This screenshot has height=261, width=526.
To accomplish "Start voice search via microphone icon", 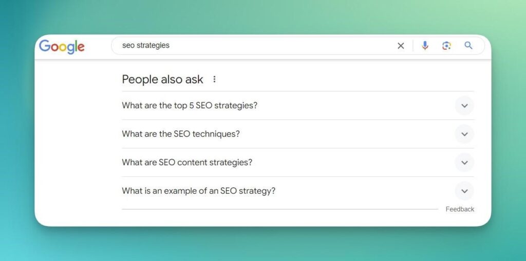I will click(425, 46).
